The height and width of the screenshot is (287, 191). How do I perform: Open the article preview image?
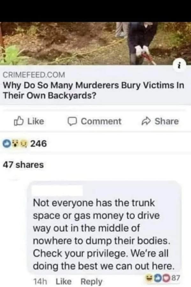(x=95, y=43)
